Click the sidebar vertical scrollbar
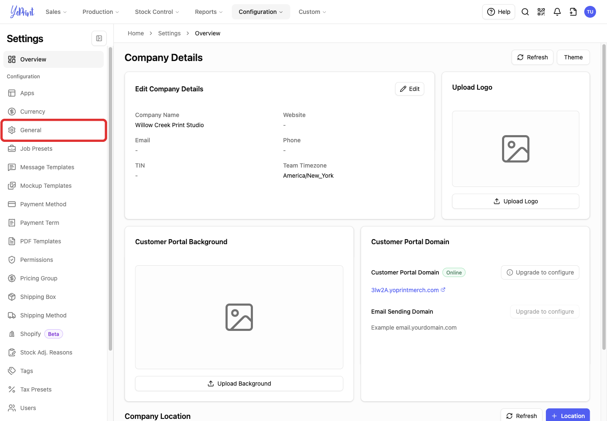 [110, 199]
